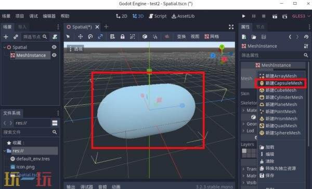The width and height of the screenshot is (312, 189).
Task: Toggle distraction-free fullscreen icon
Action: (x=231, y=27)
